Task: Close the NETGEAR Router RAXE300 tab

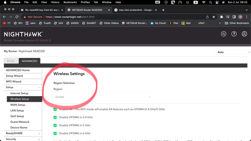Action: (109, 10)
